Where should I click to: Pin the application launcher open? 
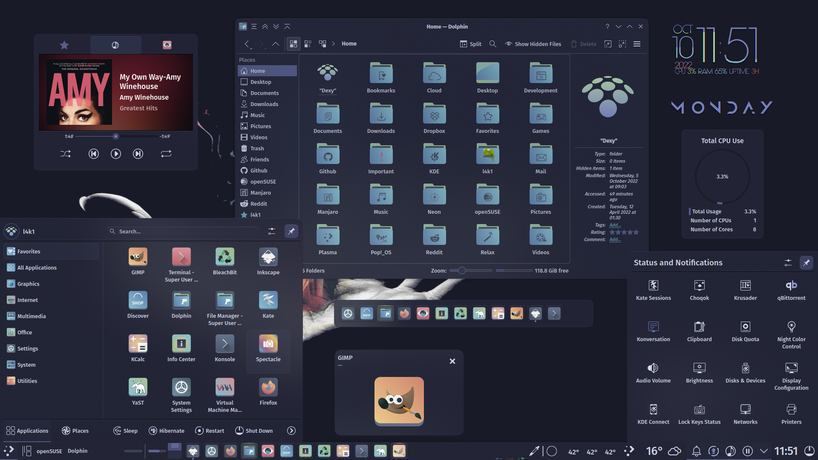(x=291, y=231)
